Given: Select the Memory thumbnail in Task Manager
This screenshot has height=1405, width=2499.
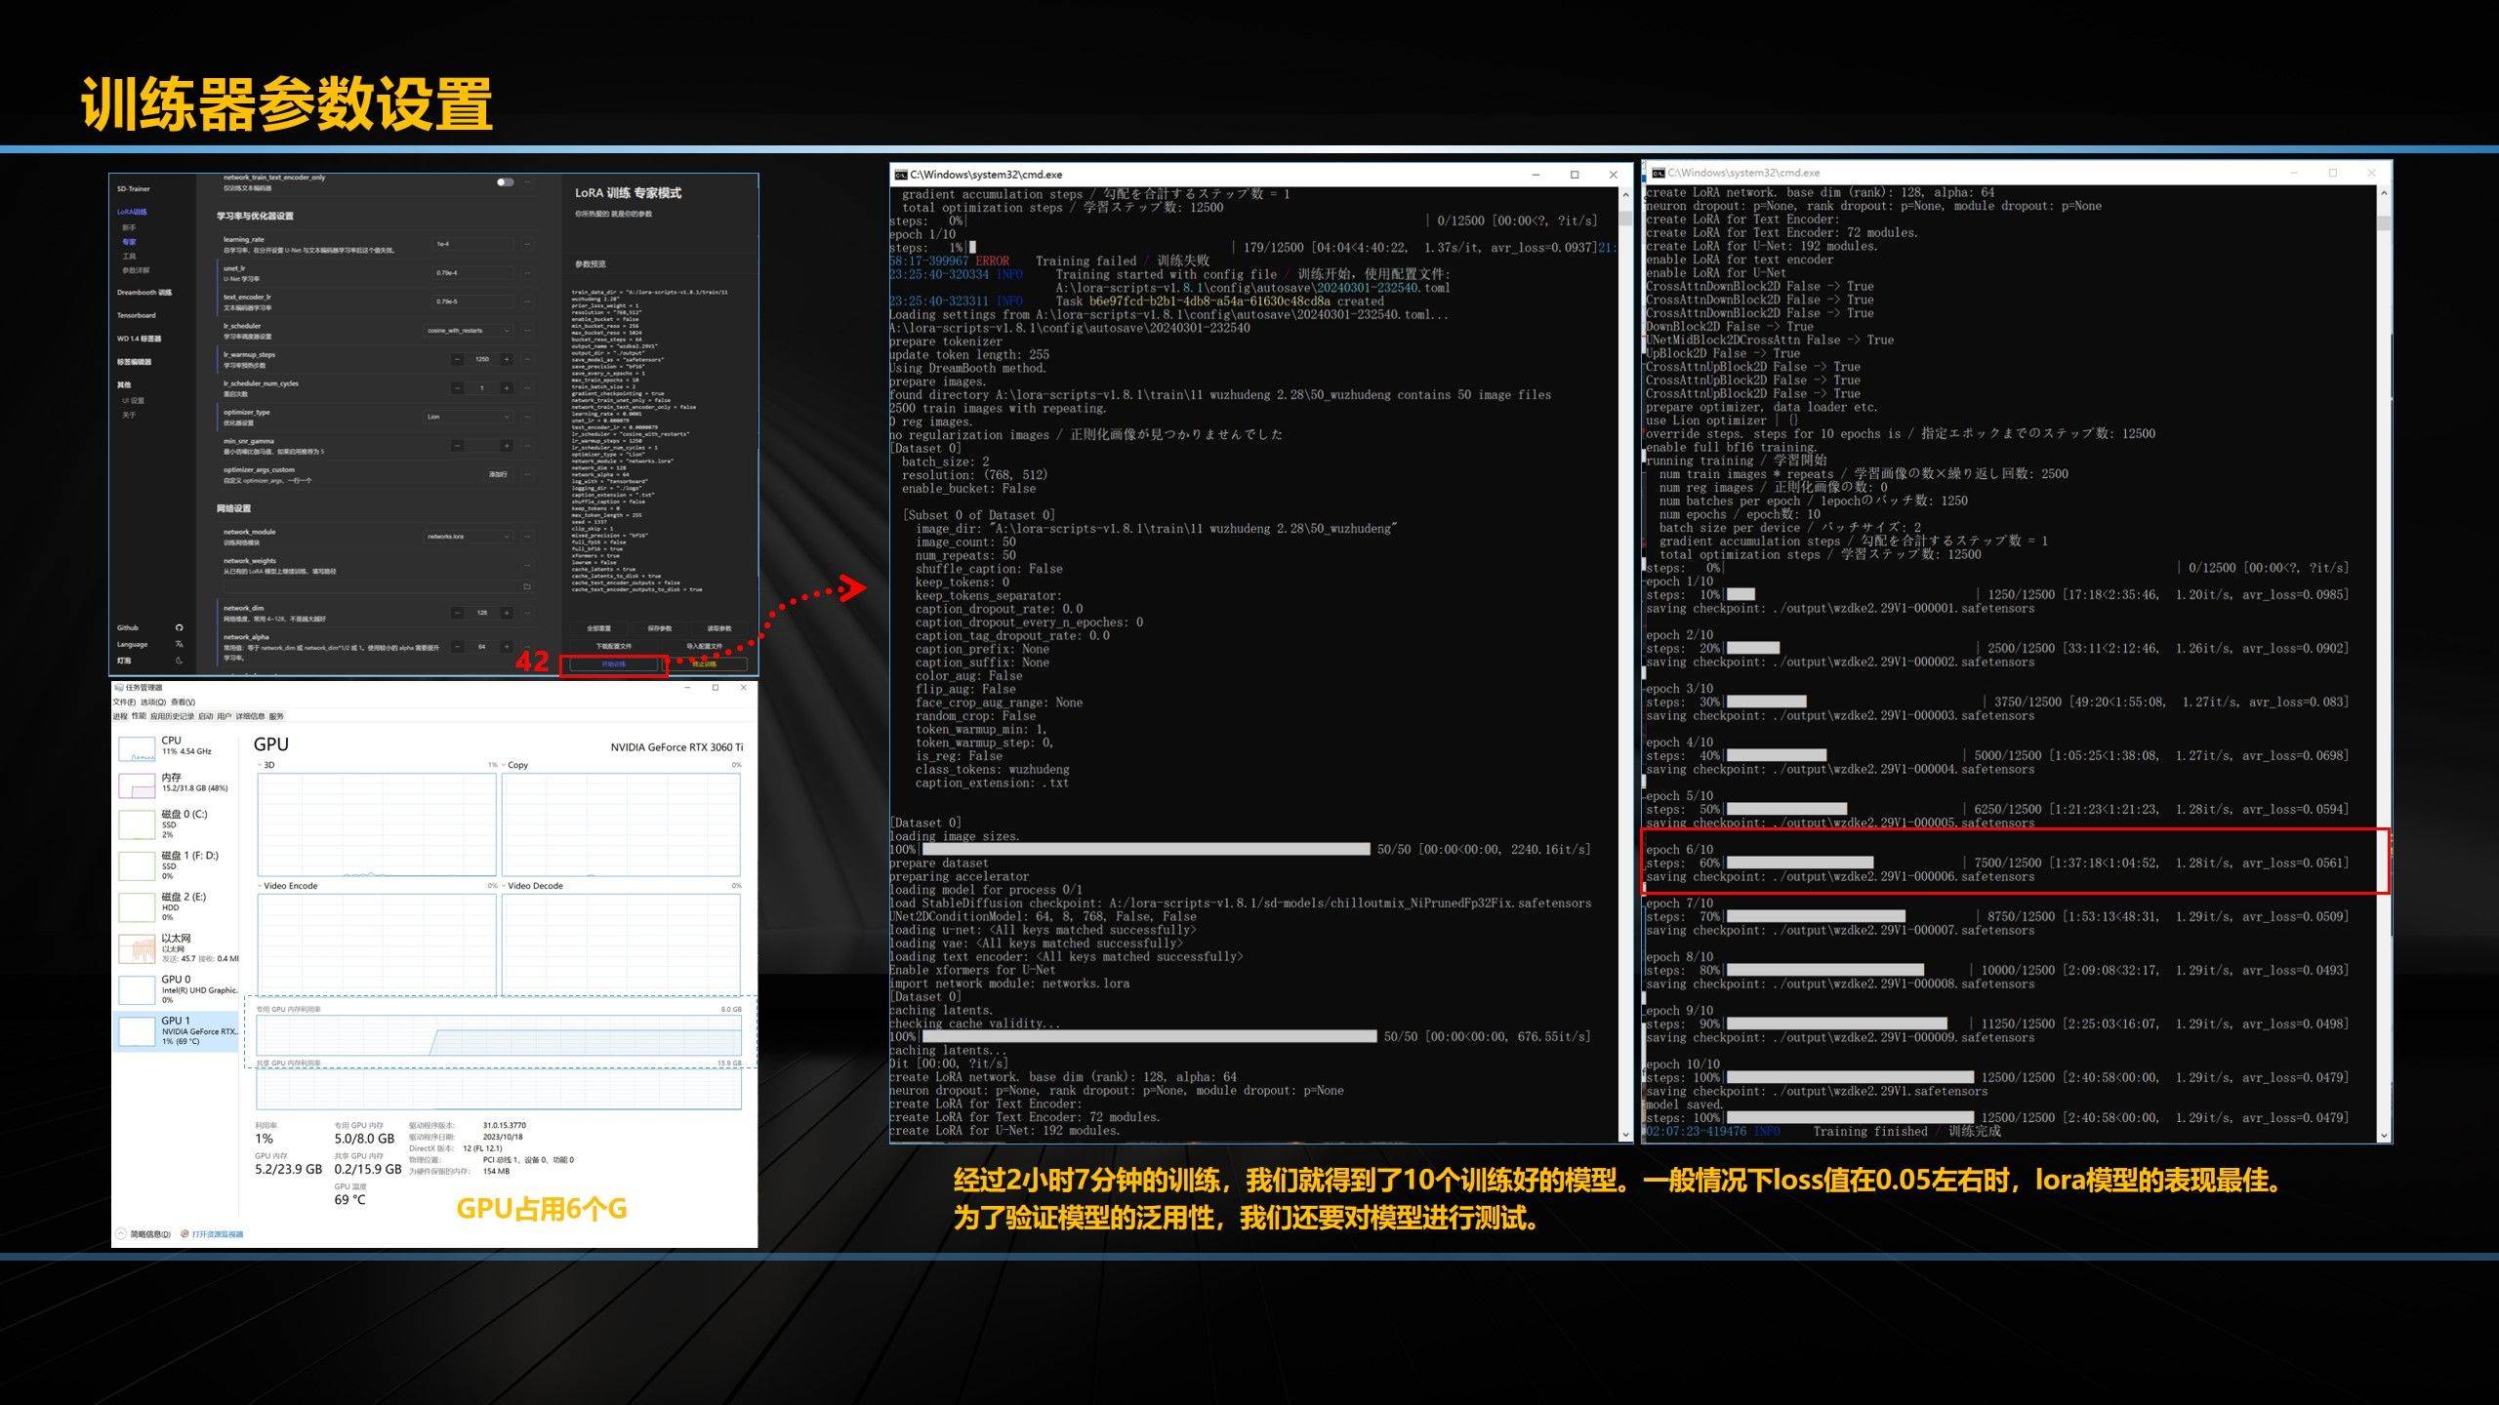Looking at the screenshot, I should (x=137, y=785).
